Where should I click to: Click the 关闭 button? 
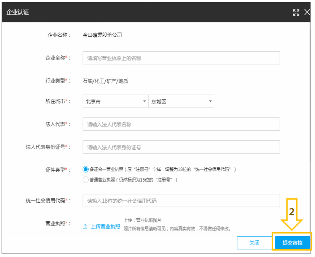255,243
